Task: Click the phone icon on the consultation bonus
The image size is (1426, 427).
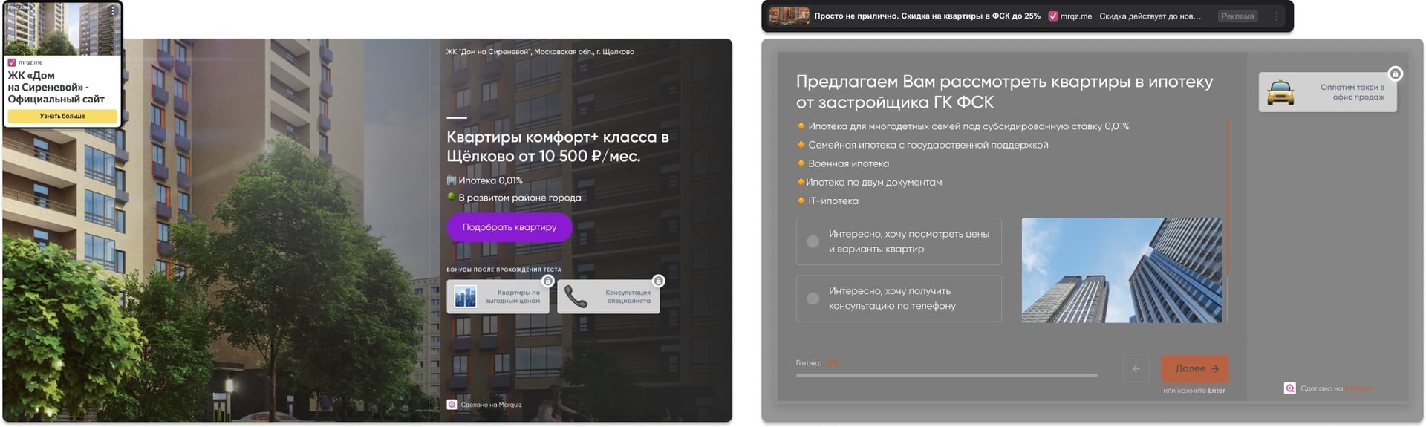Action: click(576, 297)
